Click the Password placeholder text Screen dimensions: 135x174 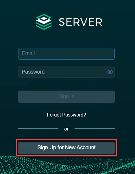33,72
